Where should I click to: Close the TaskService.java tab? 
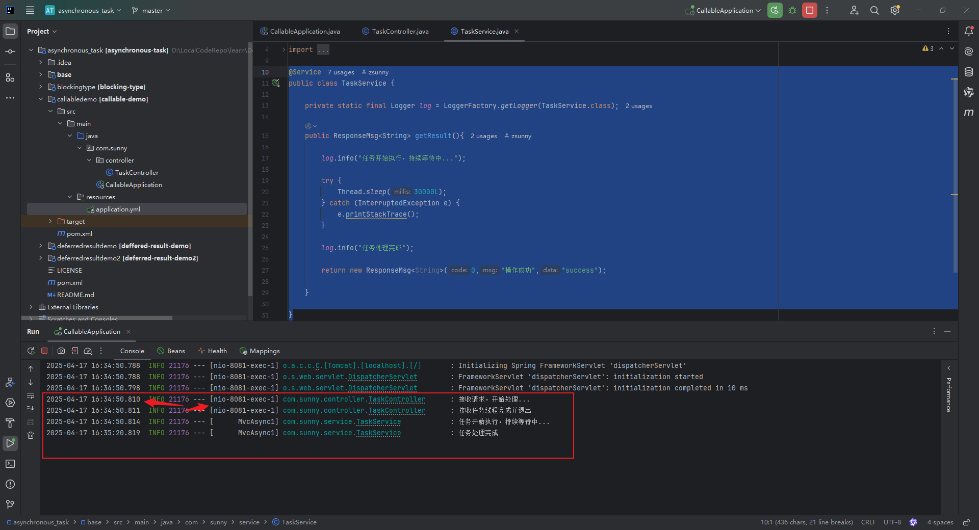tap(517, 31)
